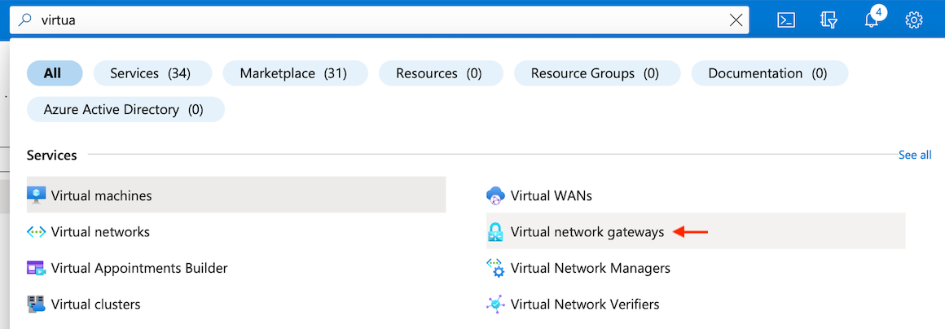This screenshot has width=945, height=329.
Task: Click the search magnifier icon
Action: [x=25, y=20]
